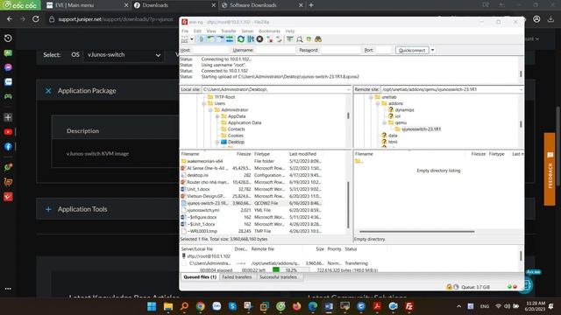Click the local file list vertical scrollbar
The width and height of the screenshot is (561, 315).
click(348, 205)
